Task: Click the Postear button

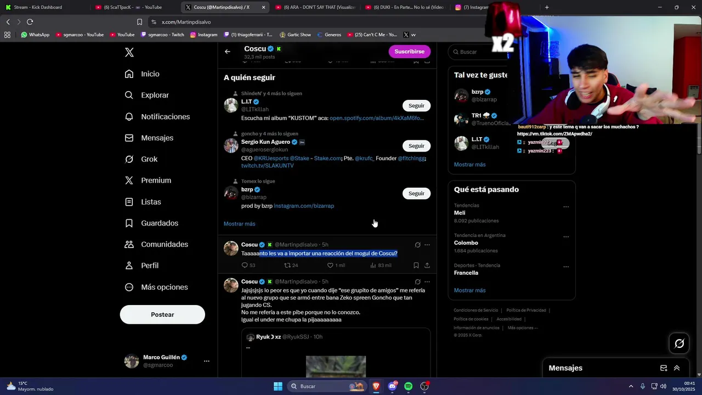Action: (x=162, y=315)
